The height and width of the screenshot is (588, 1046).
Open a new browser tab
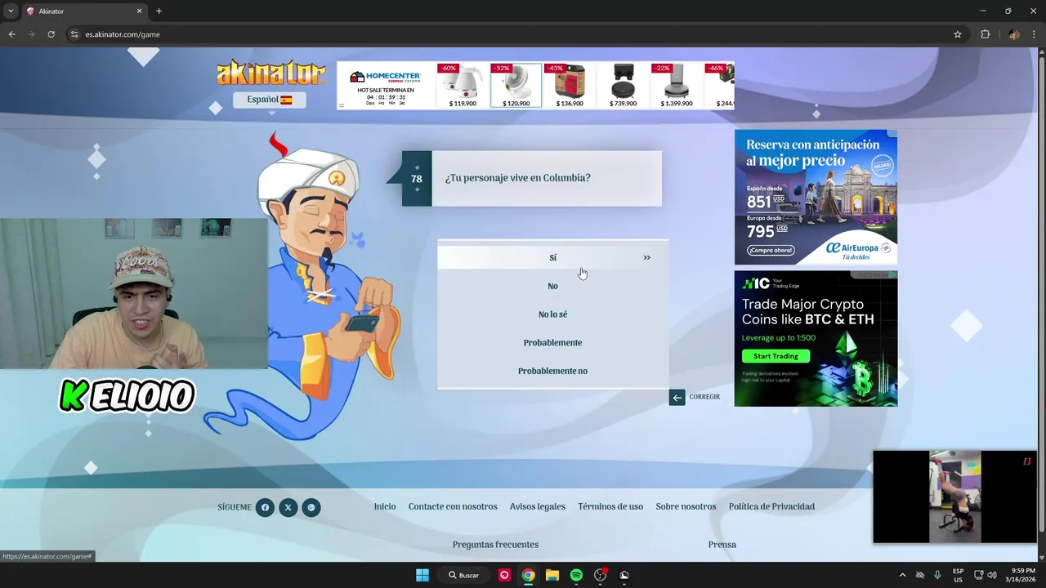159,11
